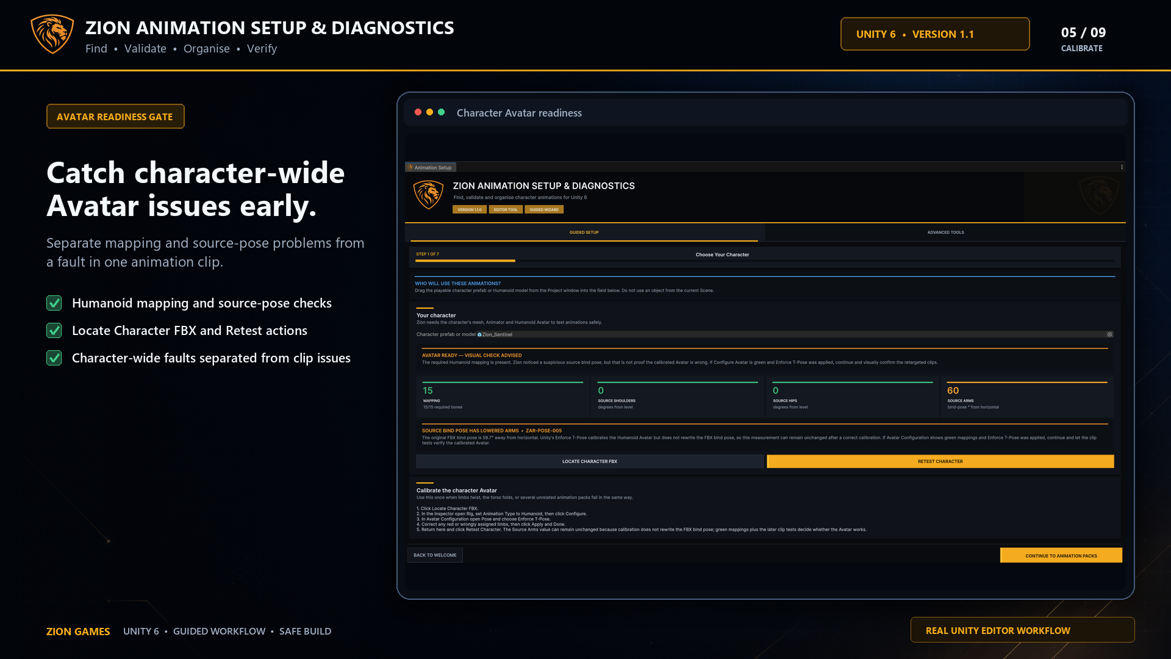Click the '05 / 09' slide counter
Viewport: 1171px width, 659px height.
[x=1083, y=33]
